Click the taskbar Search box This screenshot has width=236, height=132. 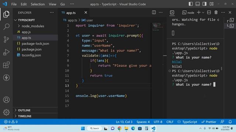[x=94, y=128]
